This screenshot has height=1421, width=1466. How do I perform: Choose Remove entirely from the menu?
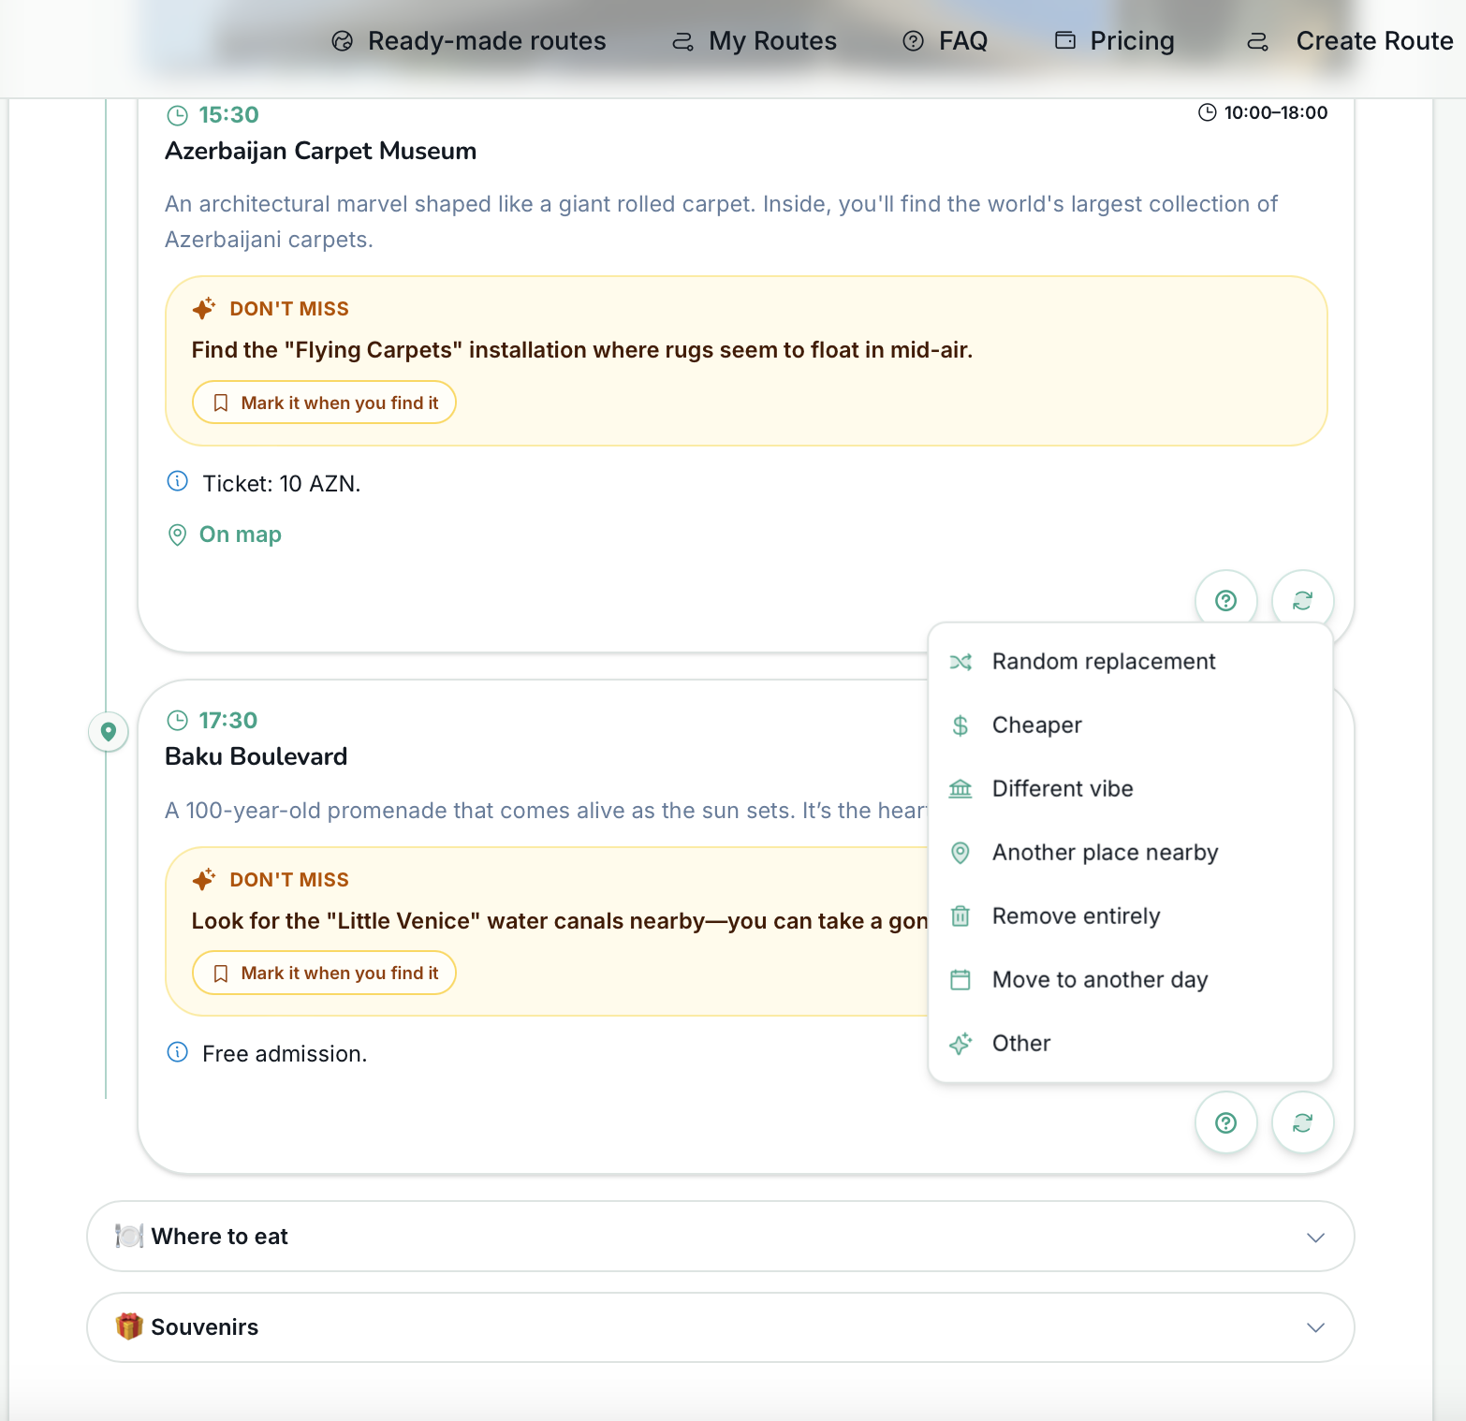1130,916
